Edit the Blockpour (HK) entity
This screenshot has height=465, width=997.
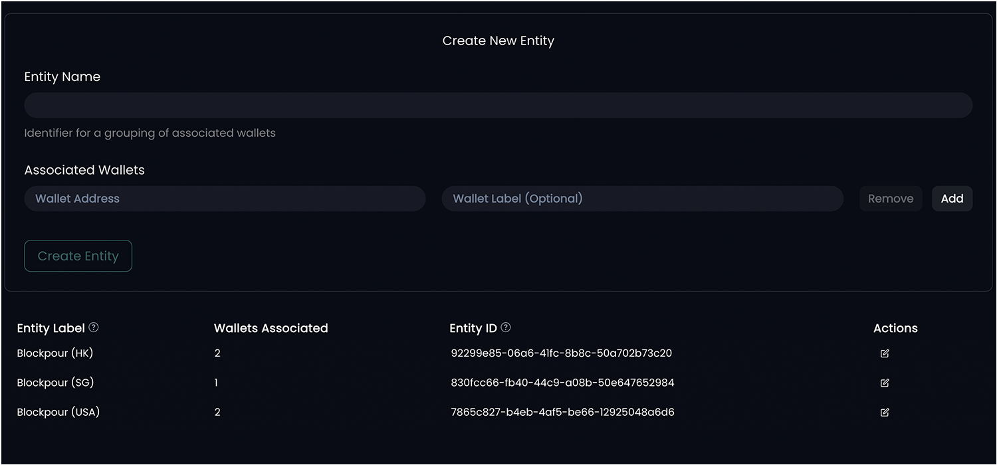[884, 353]
